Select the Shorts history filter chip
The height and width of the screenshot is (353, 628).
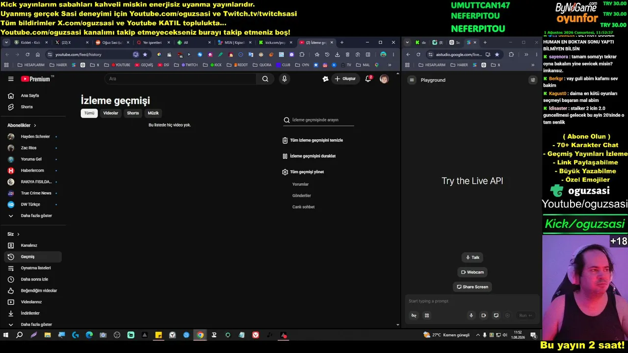(133, 113)
